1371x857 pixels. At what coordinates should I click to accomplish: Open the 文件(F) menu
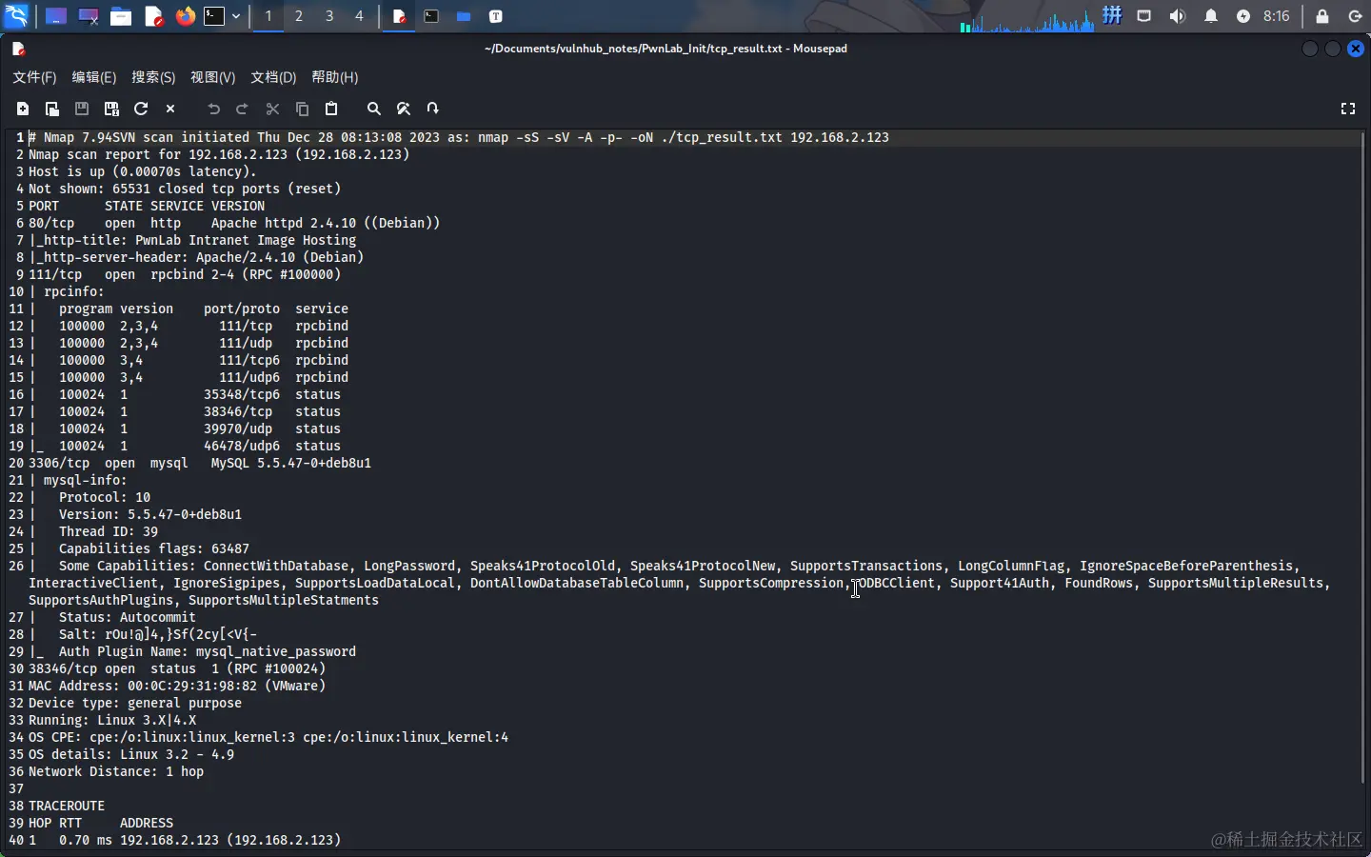(34, 77)
